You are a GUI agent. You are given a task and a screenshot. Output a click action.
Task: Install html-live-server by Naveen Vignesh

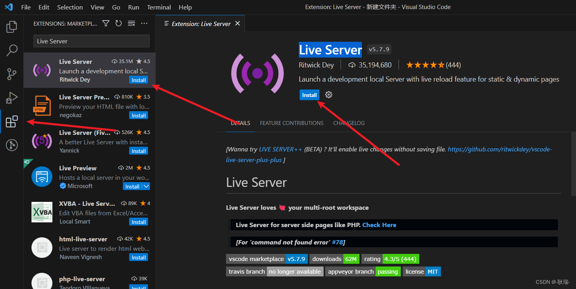pyautogui.click(x=139, y=257)
